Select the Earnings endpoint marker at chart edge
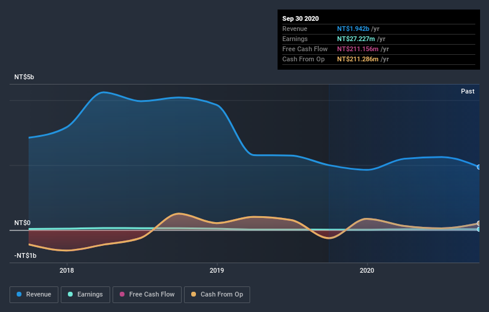The width and height of the screenshot is (489, 312). 479,229
